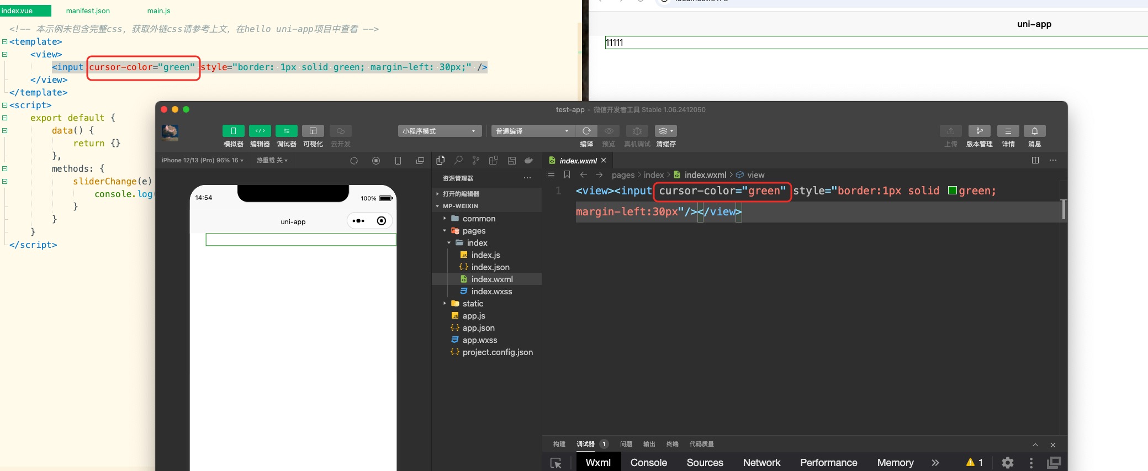Open the 消息 notifications bell

1034,131
